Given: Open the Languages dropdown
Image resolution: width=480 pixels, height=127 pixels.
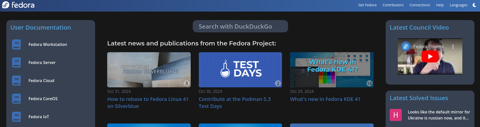Looking at the screenshot, I should (x=459, y=5).
